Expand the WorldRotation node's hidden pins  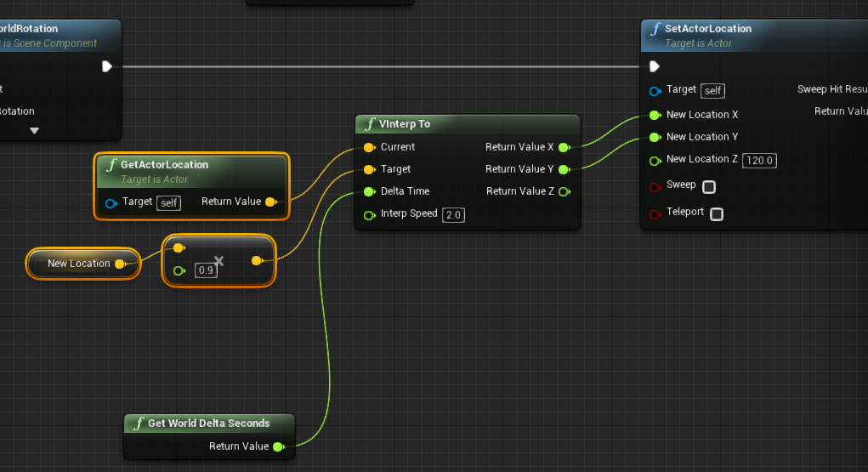34,131
